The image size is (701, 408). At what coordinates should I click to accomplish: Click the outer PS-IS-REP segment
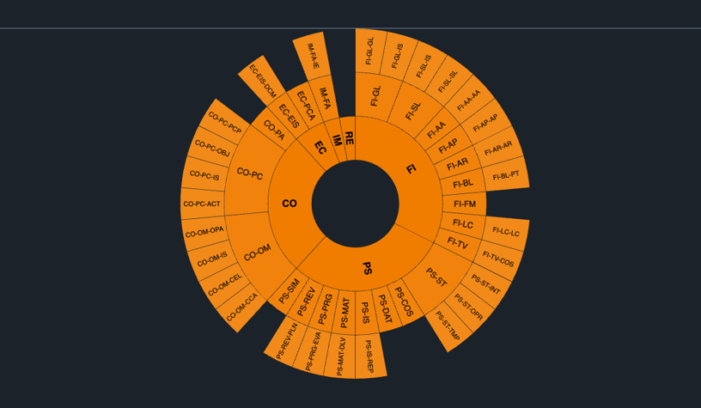point(369,356)
